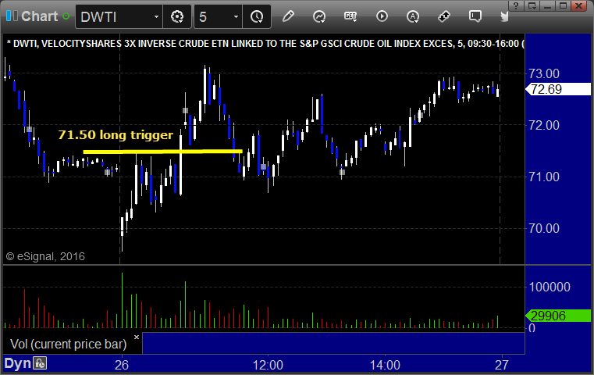Expand the interval dropdown arrow
The image size is (594, 375).
click(x=236, y=16)
